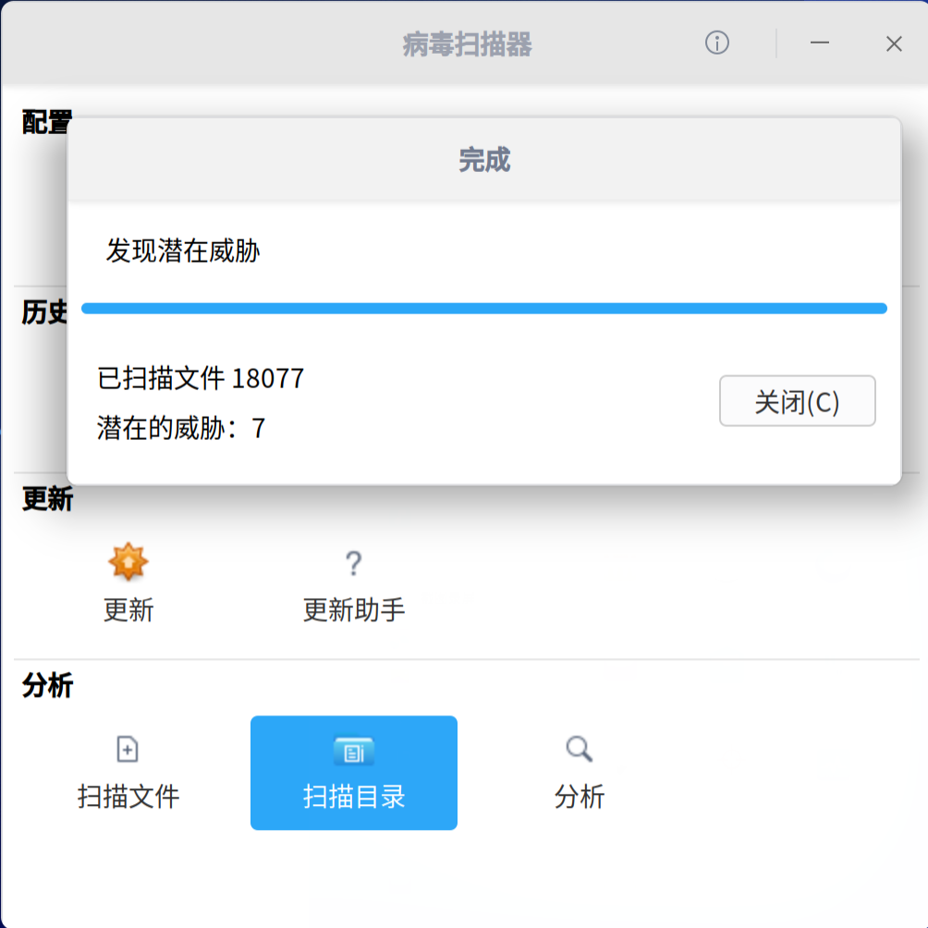This screenshot has height=928, width=928.
Task: Click the 已扫描文件 18077 text
Action: pos(201,378)
